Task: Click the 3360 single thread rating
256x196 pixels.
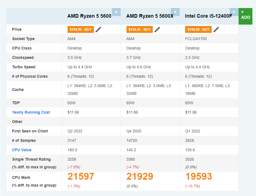Action: pyautogui.click(x=131, y=159)
